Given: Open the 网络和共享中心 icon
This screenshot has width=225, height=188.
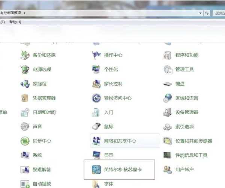Looking at the screenshot, I should [x=96, y=141].
